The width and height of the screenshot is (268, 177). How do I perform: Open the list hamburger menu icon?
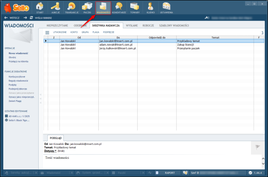[47, 33]
